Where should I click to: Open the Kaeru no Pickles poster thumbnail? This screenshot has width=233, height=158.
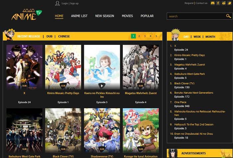102,67
